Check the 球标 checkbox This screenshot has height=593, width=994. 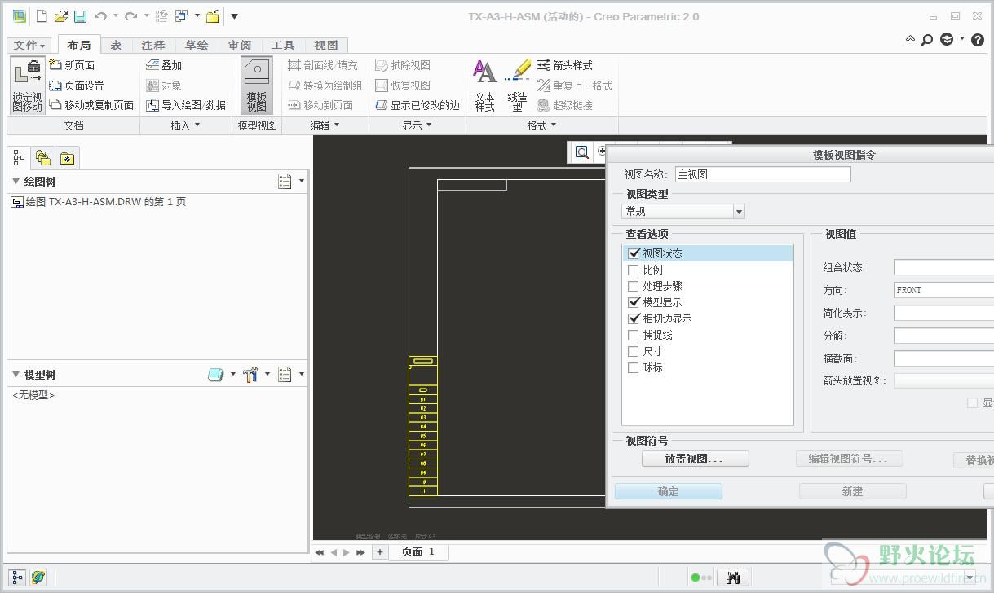tap(634, 367)
